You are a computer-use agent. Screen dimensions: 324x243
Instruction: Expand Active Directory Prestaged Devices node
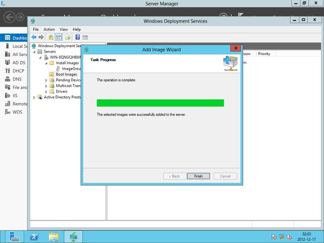point(34,97)
